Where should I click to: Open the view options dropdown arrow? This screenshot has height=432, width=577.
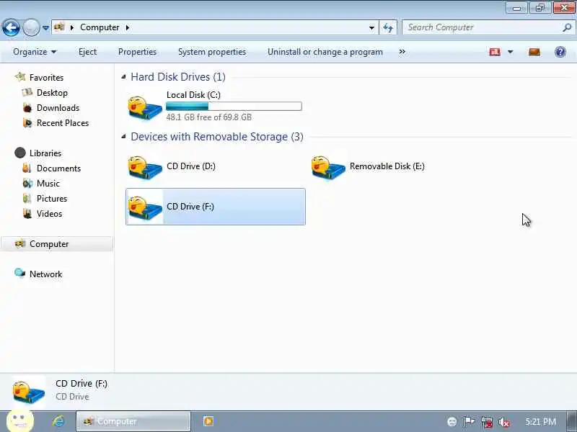[511, 52]
